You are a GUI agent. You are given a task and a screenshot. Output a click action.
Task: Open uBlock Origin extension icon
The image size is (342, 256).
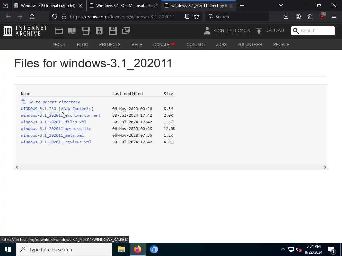tap(322, 16)
